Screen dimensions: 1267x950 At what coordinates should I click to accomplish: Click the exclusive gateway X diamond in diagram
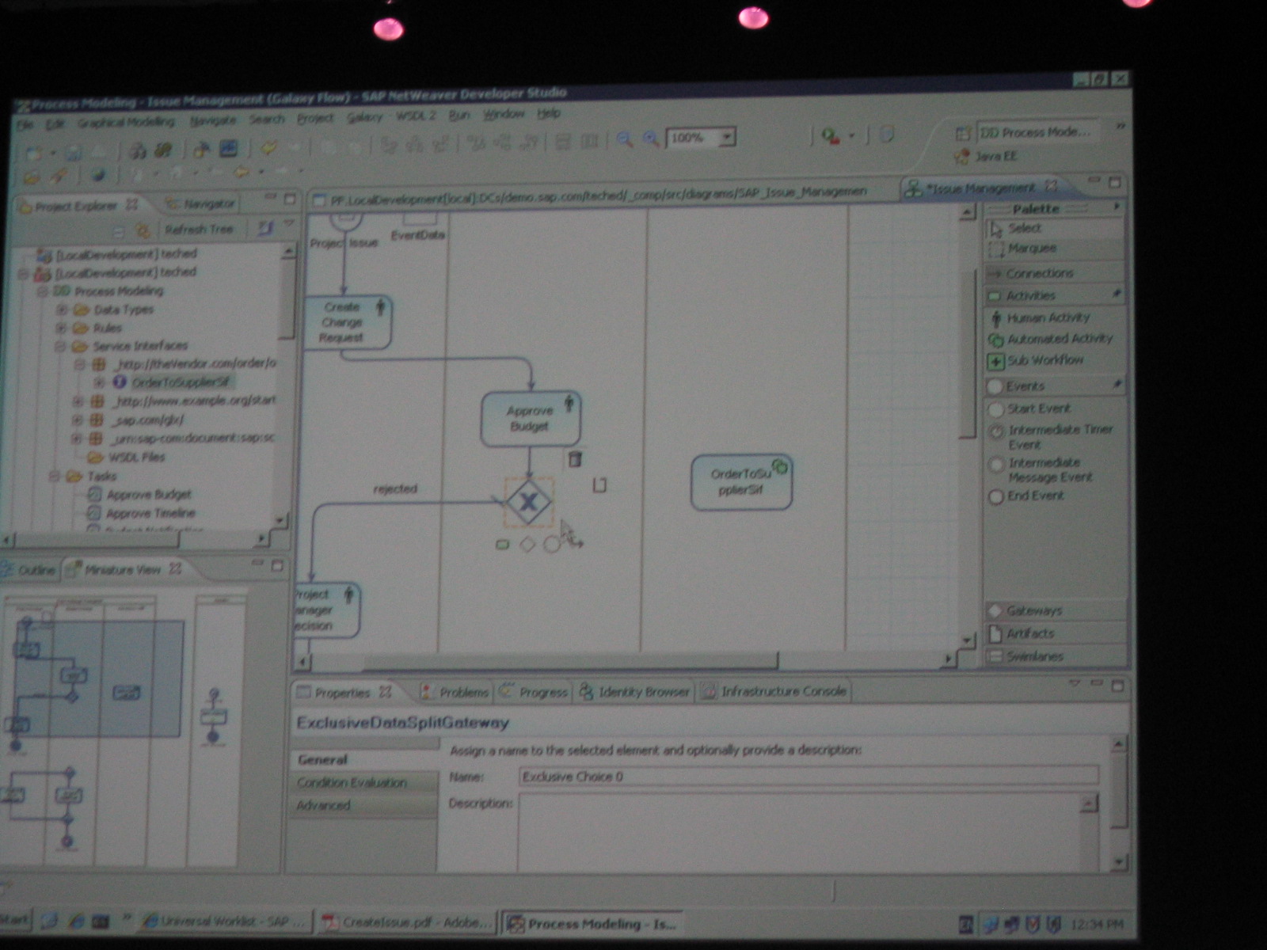point(528,501)
